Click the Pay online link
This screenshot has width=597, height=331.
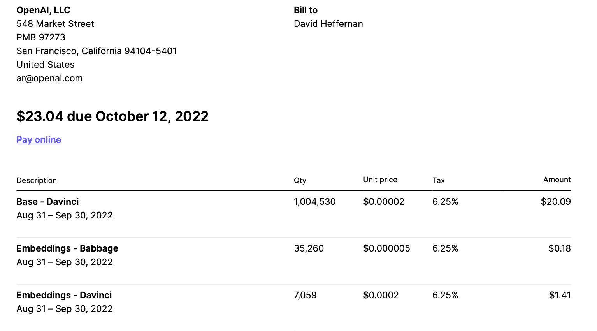39,140
